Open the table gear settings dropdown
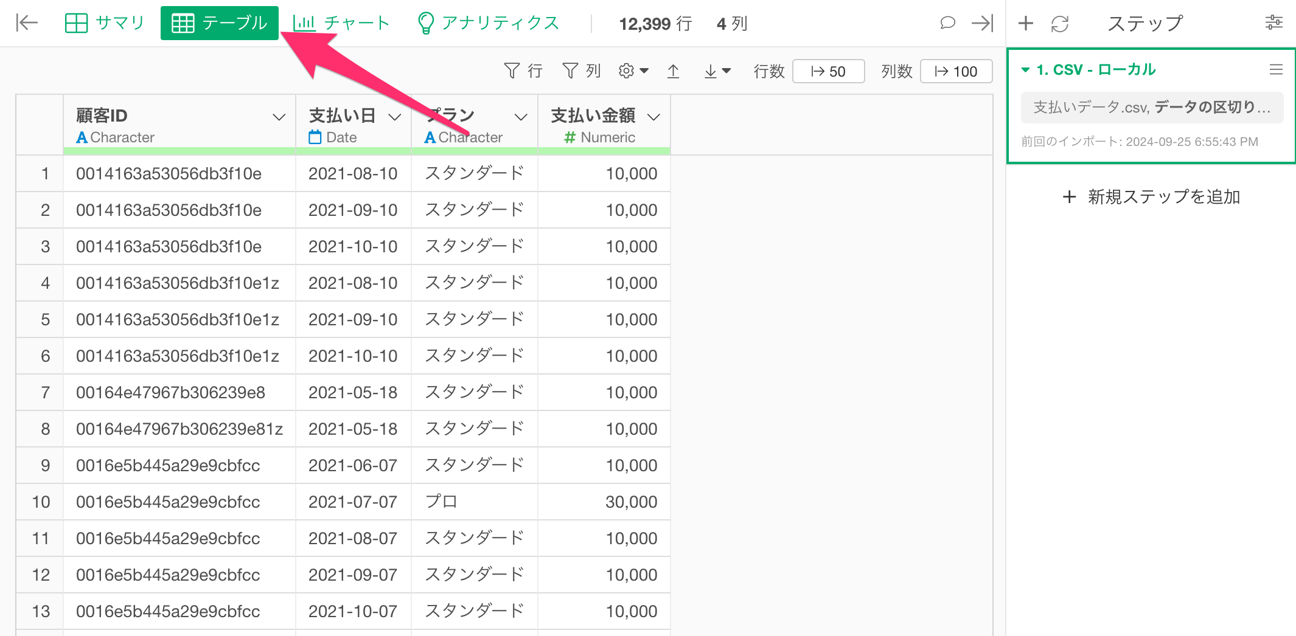Viewport: 1296px width, 636px height. click(x=633, y=71)
